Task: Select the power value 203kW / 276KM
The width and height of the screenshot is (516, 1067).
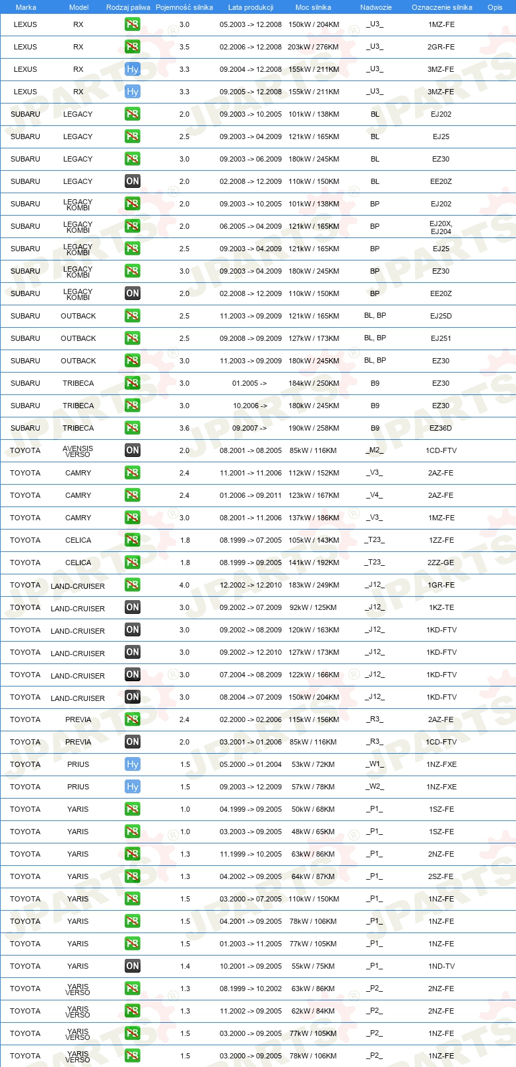Action: pyautogui.click(x=313, y=47)
